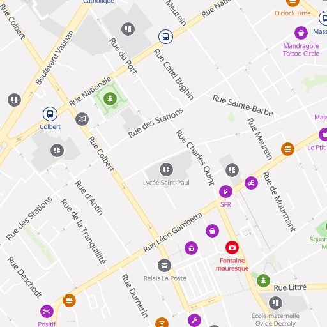
Task: Click the wrench repair shop marker
Action: (x=194, y=320)
